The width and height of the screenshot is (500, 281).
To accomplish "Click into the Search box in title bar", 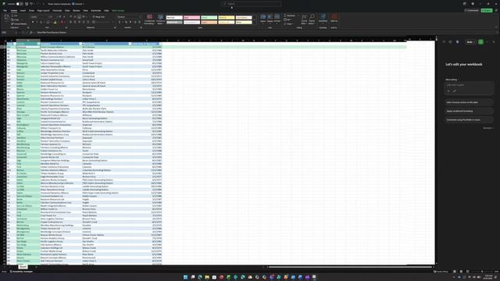I will coord(251,4).
